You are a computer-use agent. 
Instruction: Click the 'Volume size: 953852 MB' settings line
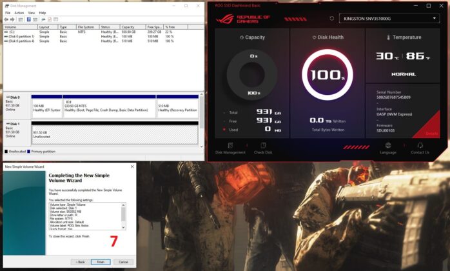[x=65, y=212]
